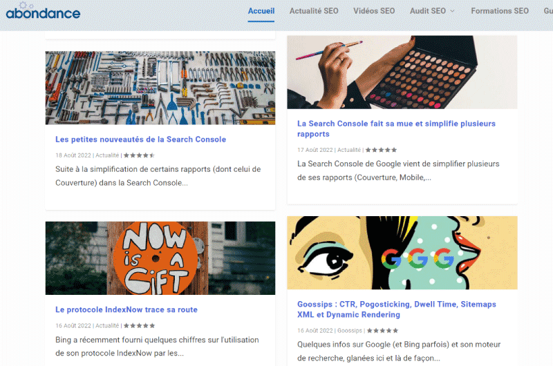This screenshot has height=366, width=553.
Task: Click Actualité category on 17 Août article
Action: 349,150
